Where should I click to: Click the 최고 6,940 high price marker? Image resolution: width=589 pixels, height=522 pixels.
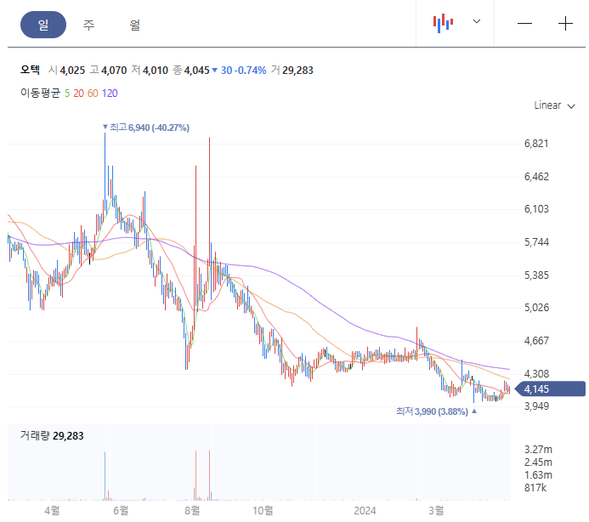coord(146,128)
